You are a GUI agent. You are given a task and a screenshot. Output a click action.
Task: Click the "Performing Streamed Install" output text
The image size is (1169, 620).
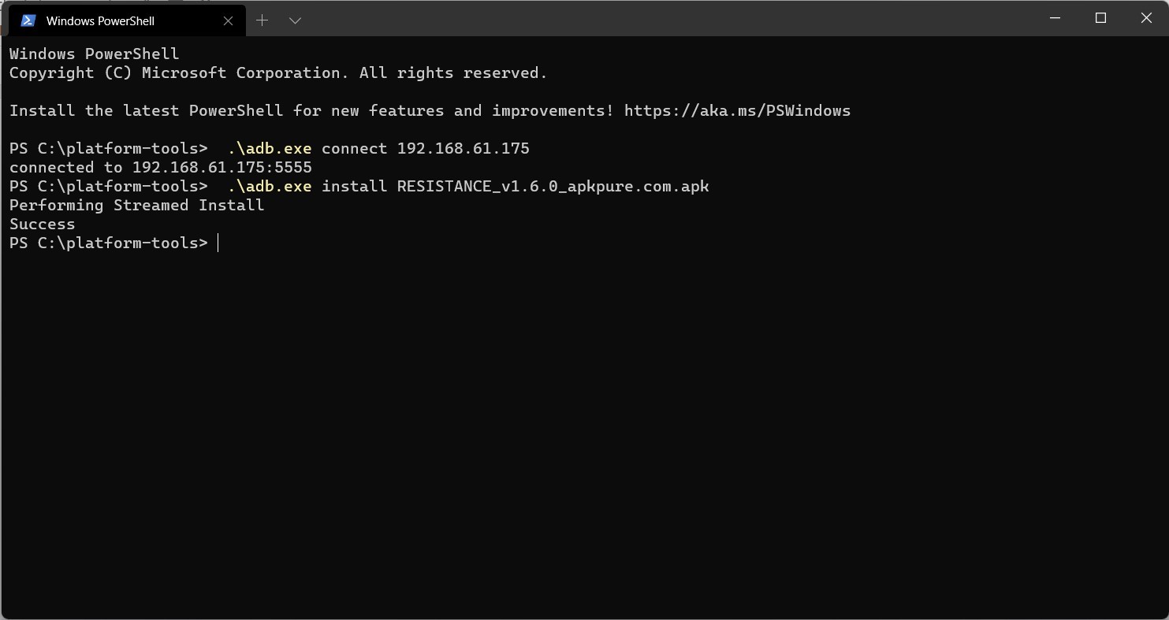[x=136, y=205]
